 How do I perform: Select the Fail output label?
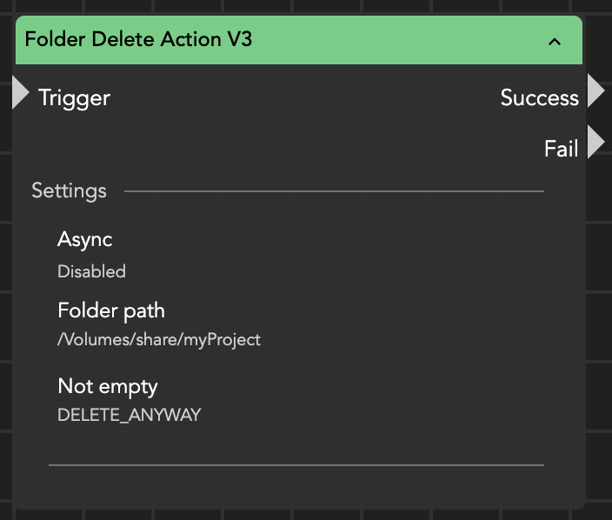point(561,149)
